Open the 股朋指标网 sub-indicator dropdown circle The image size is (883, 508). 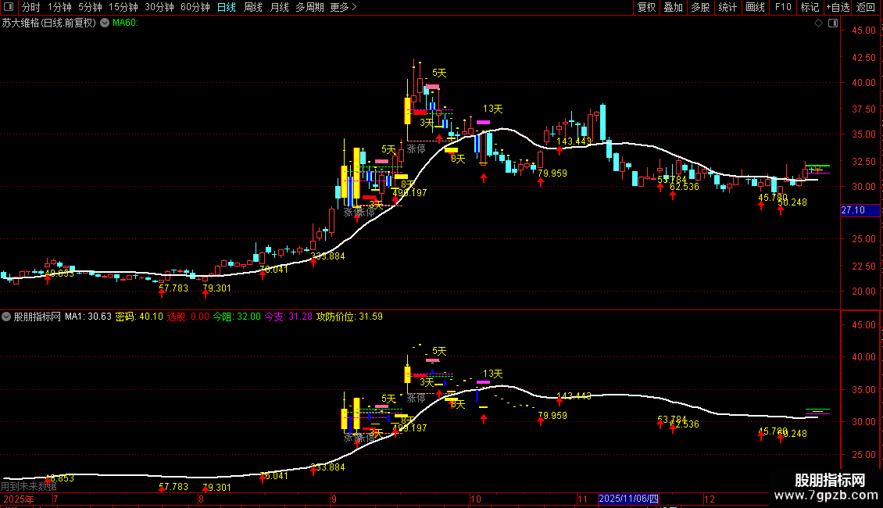[x=6, y=317]
